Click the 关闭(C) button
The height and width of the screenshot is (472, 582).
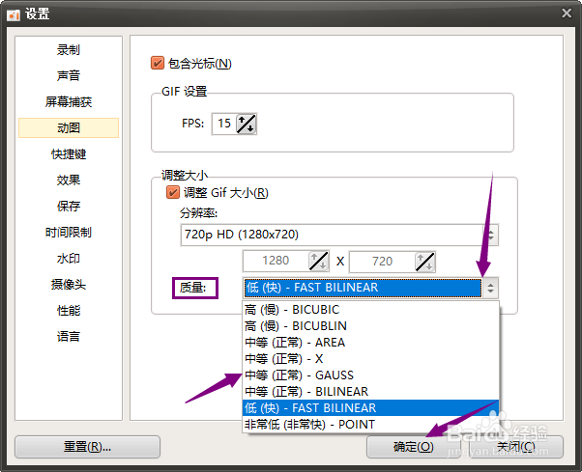click(516, 447)
